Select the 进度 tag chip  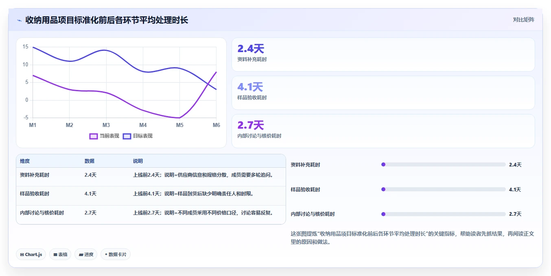(86, 254)
